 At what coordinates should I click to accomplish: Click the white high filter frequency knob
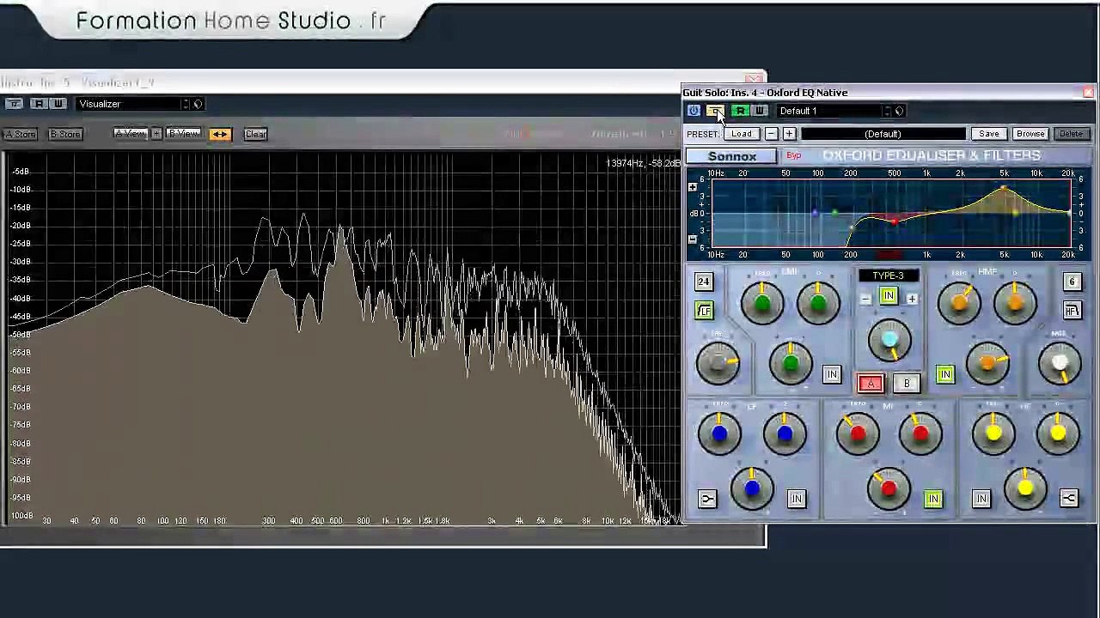click(1059, 364)
